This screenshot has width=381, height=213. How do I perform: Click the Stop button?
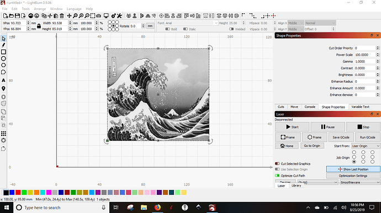[x=363, y=127]
